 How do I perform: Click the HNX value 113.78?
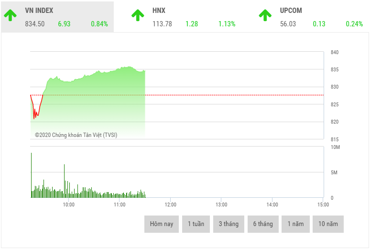[162, 23]
